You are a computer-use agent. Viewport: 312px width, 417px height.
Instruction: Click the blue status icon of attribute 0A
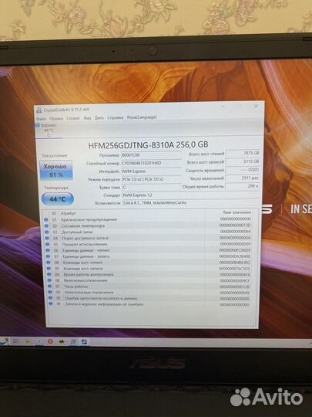[49, 274]
